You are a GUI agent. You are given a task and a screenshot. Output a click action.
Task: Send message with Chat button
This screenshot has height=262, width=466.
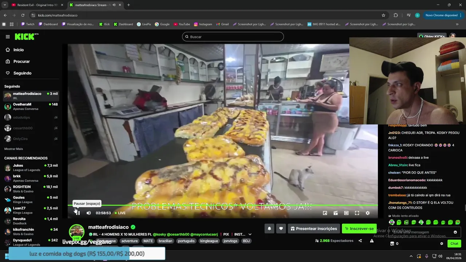click(454, 244)
